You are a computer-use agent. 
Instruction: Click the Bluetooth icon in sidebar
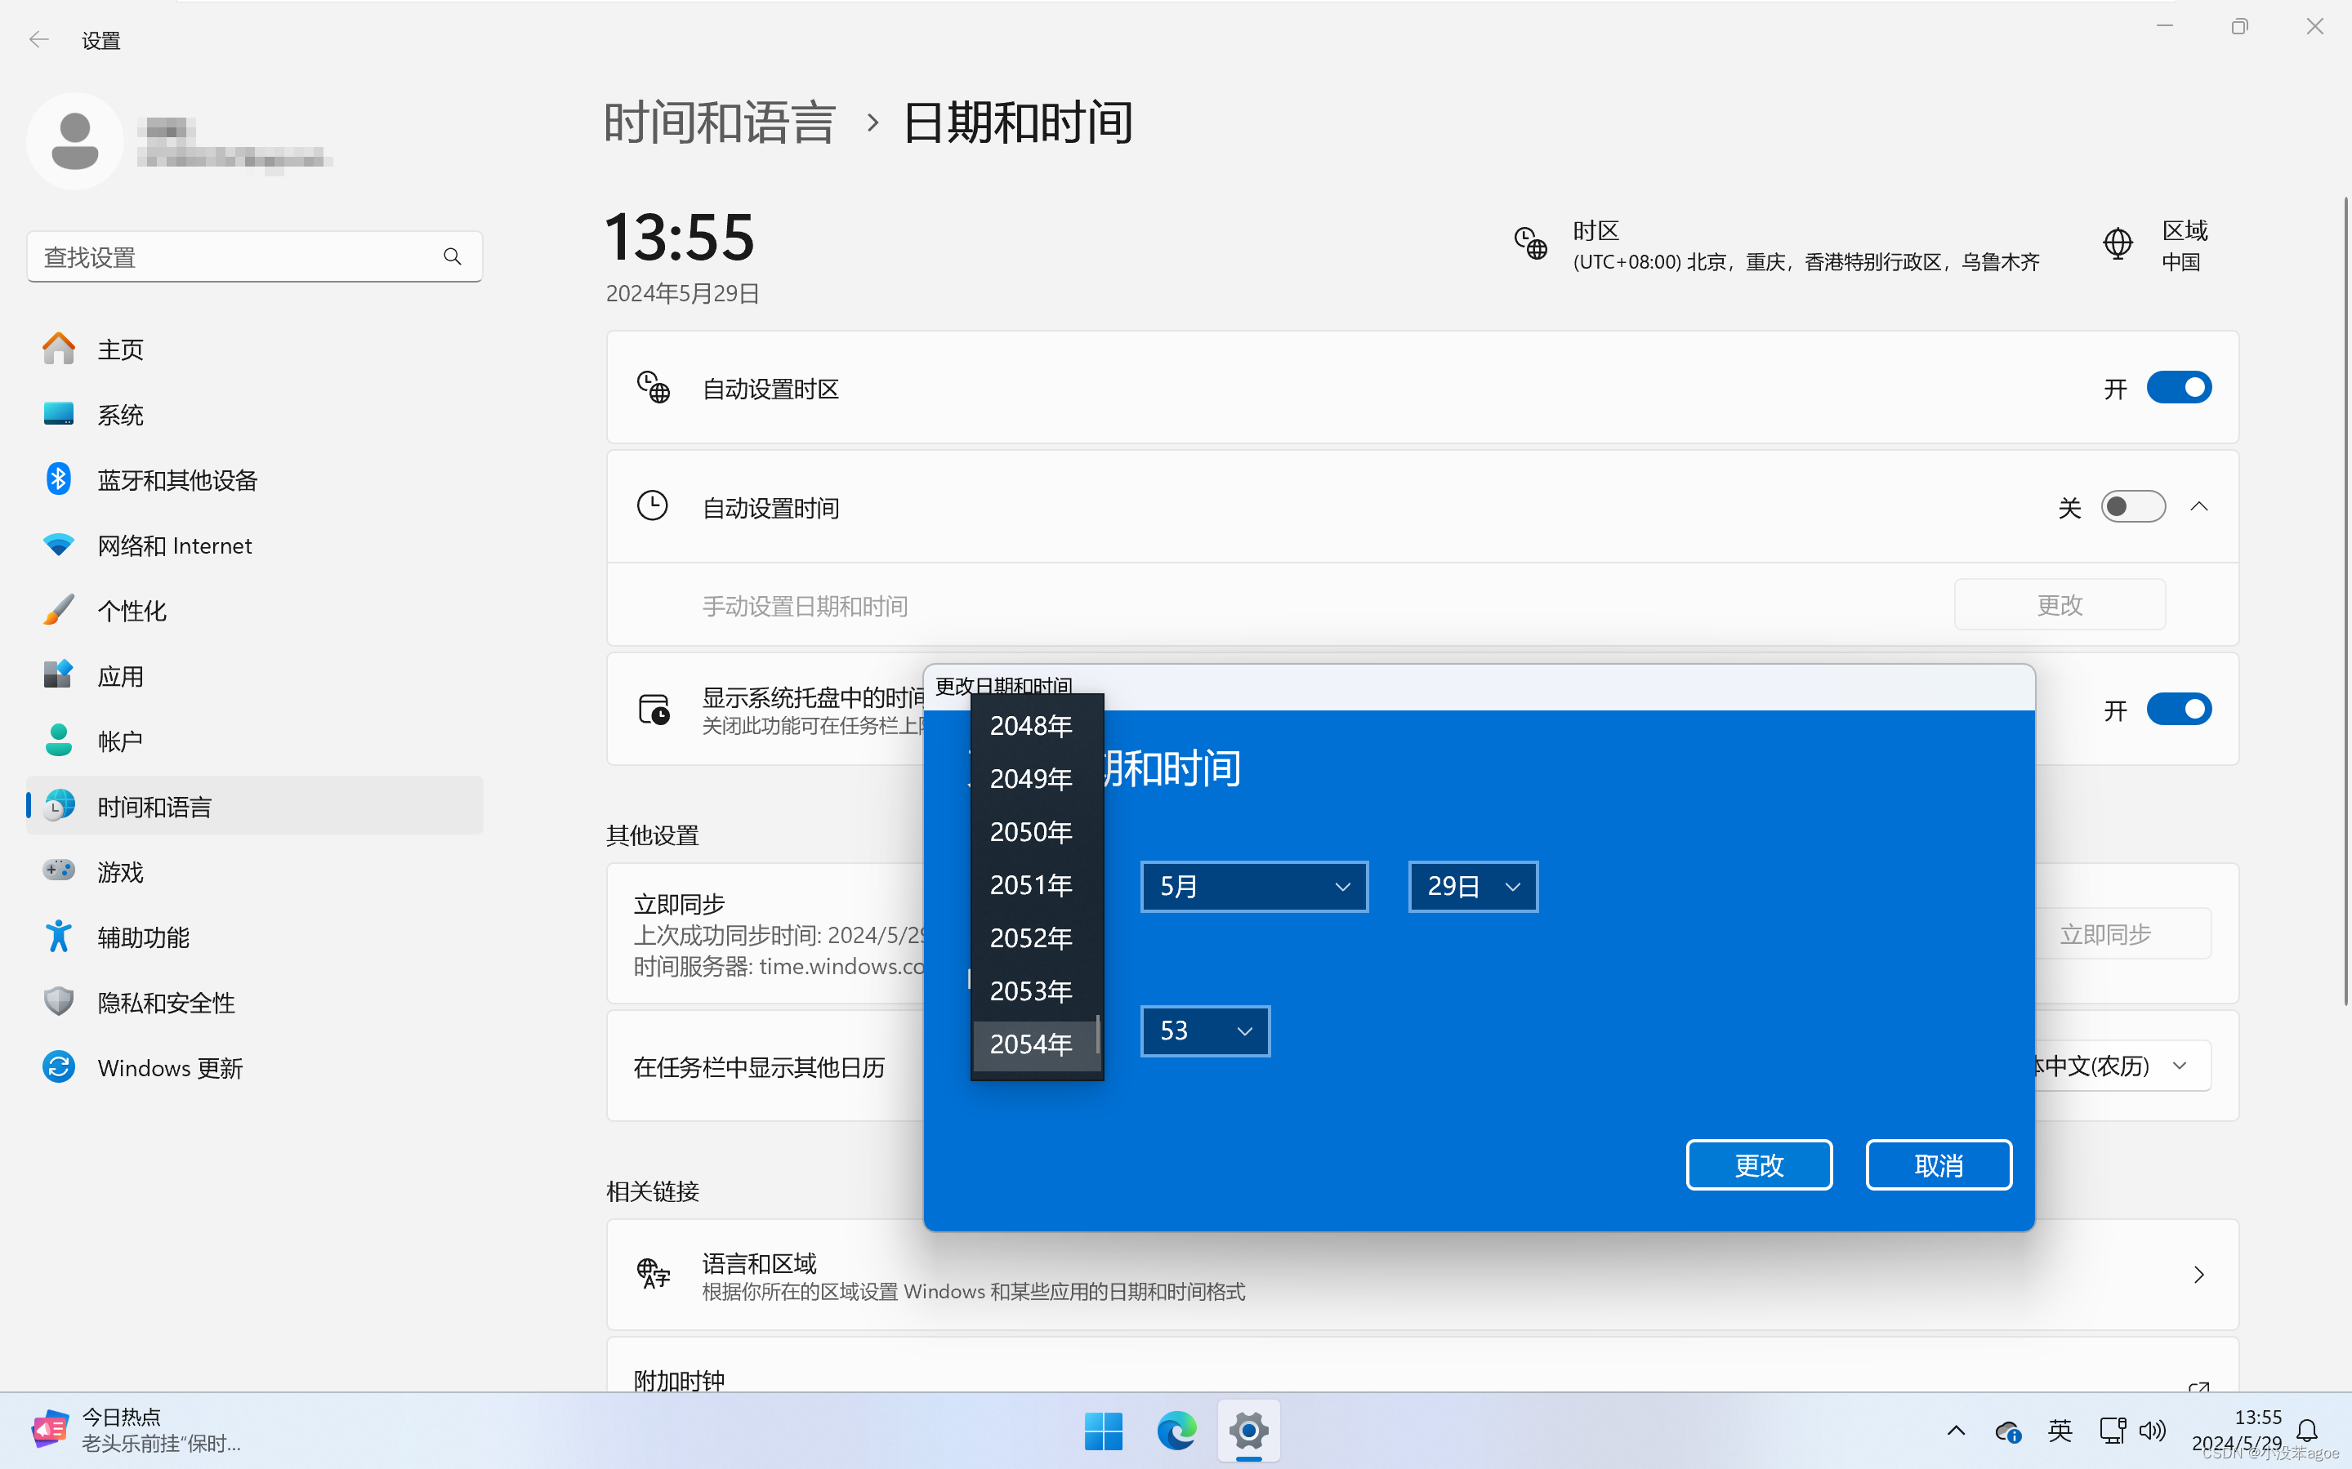coord(58,479)
